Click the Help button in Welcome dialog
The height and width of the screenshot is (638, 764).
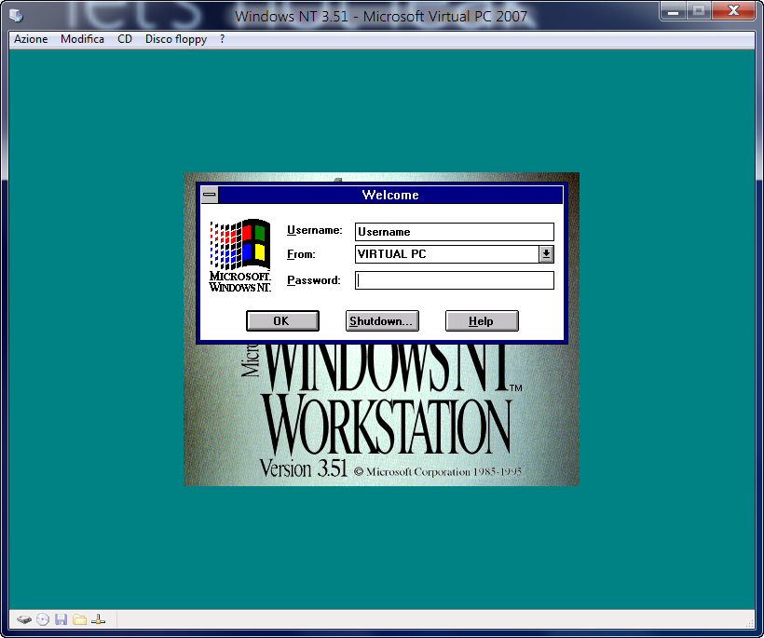tap(482, 321)
